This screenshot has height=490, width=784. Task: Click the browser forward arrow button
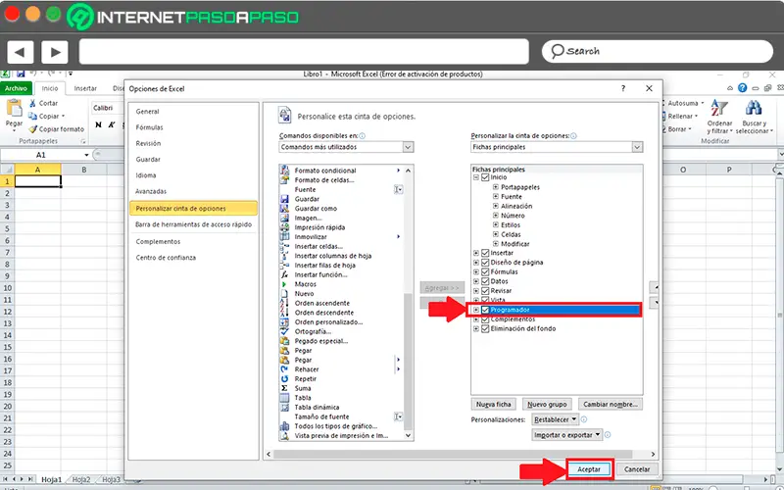coord(55,52)
